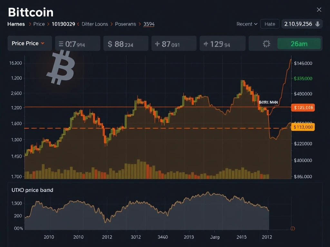Click the list icon in 0.7 stat box
This screenshot has height=247, width=330.
(x=61, y=44)
